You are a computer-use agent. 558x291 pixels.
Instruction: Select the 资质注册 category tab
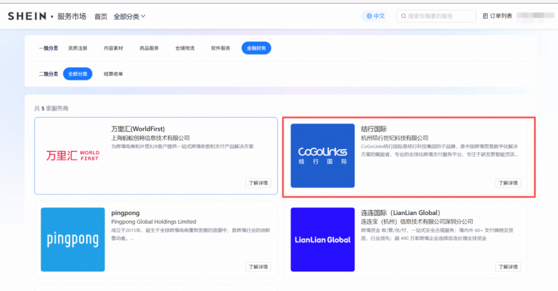coord(78,48)
